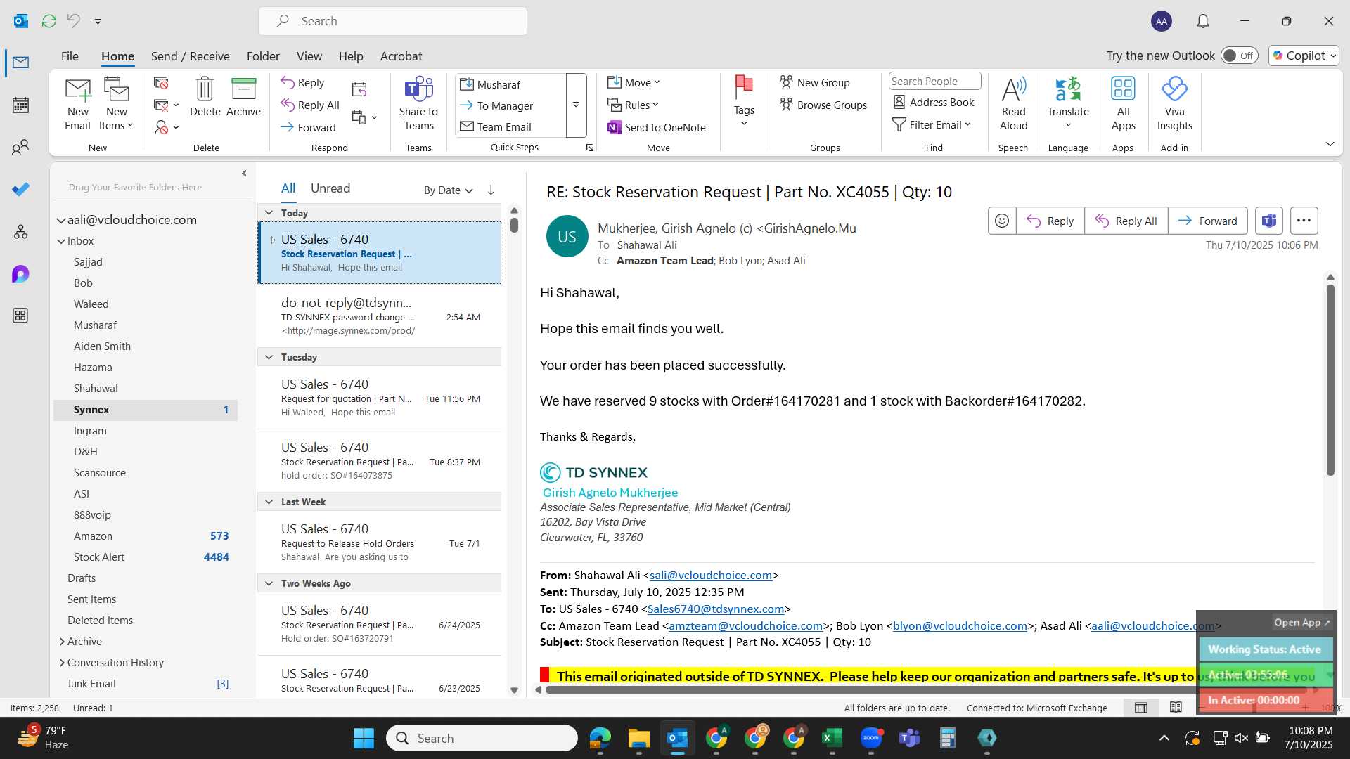Image resolution: width=1350 pixels, height=759 pixels.
Task: Click the Delete trash icon in ribbon
Action: [205, 97]
